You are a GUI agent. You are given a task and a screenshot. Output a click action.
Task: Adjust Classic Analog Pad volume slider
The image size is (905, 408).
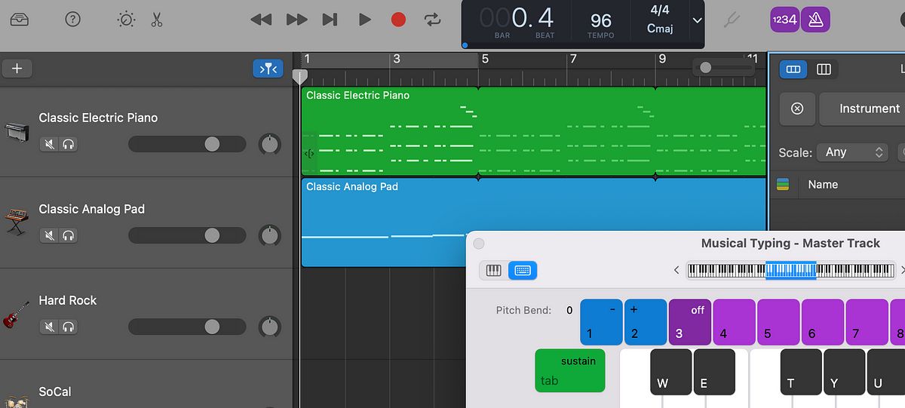[x=187, y=235]
